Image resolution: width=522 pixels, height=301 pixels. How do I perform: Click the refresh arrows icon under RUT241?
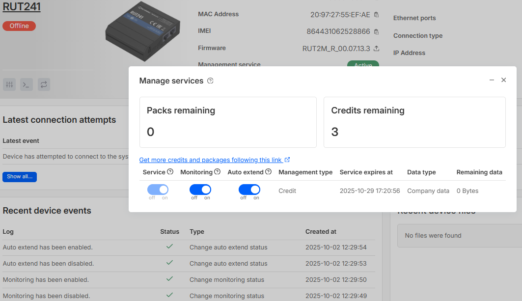[44, 84]
